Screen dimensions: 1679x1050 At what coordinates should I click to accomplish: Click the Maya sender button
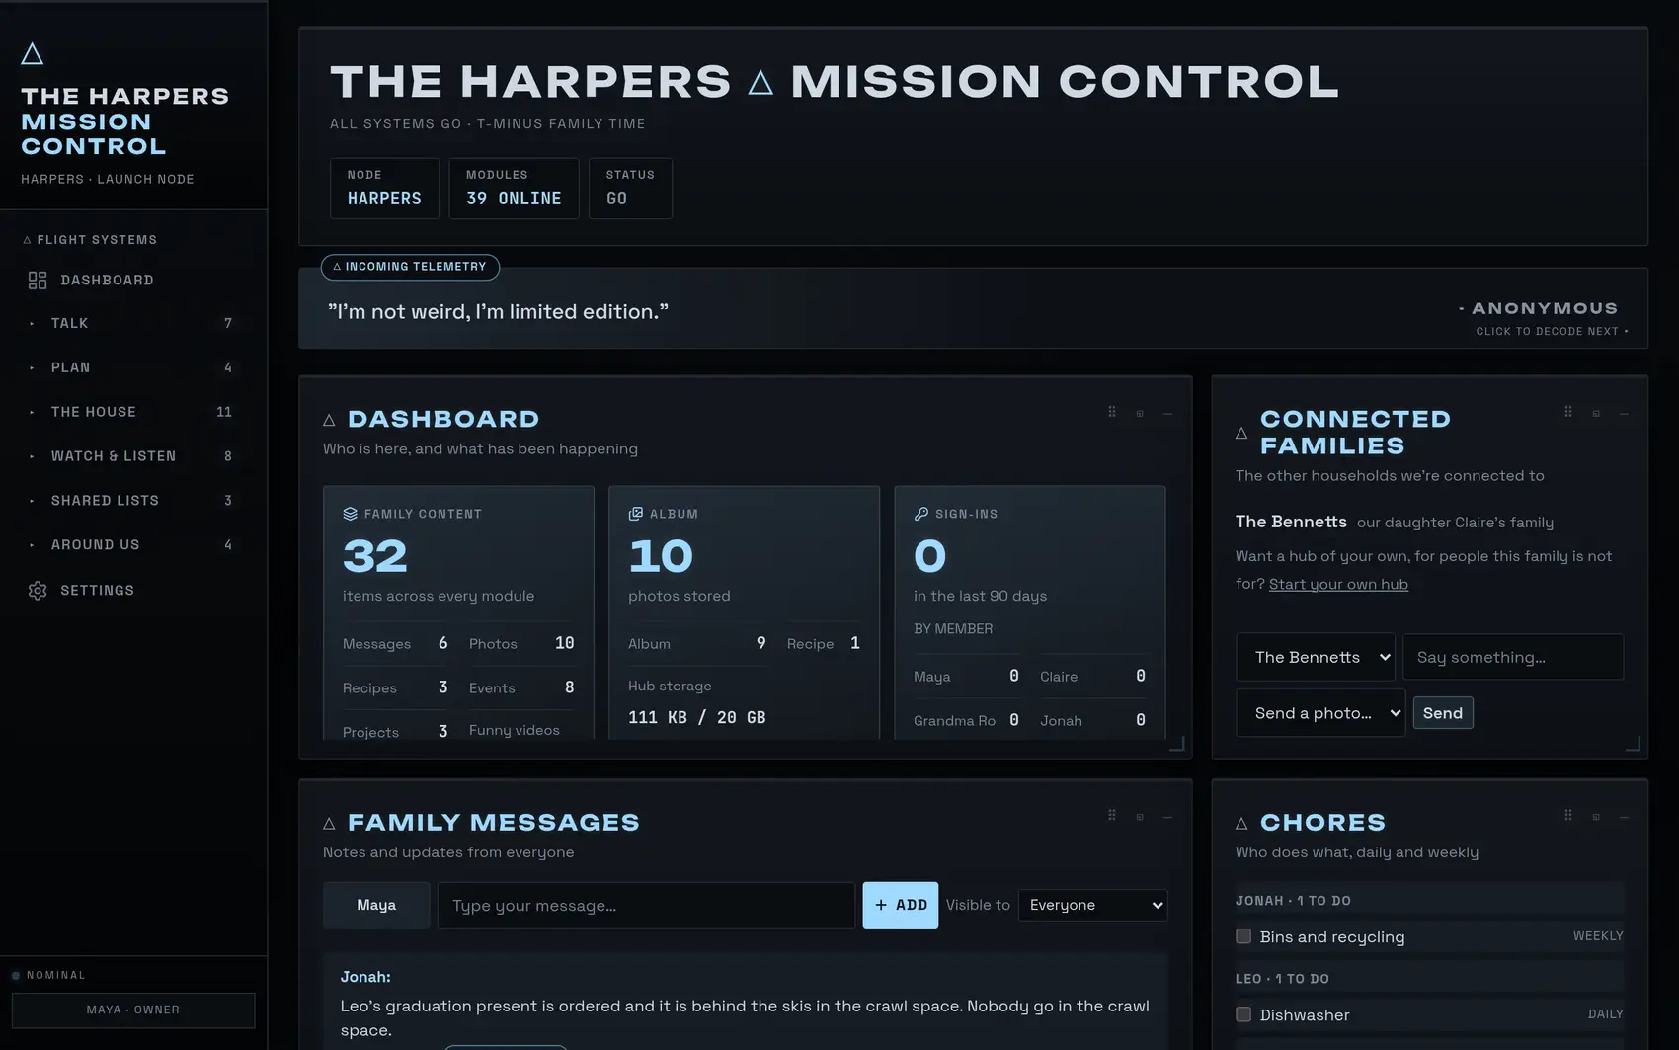(376, 905)
